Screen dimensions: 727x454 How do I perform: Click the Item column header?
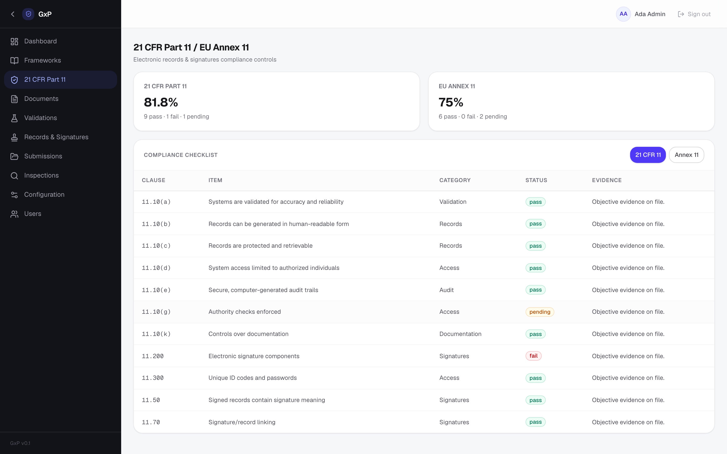tap(215, 180)
